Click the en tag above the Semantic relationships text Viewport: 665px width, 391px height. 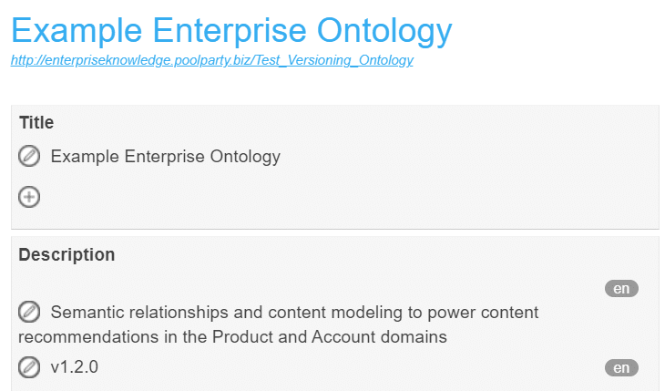coord(621,289)
